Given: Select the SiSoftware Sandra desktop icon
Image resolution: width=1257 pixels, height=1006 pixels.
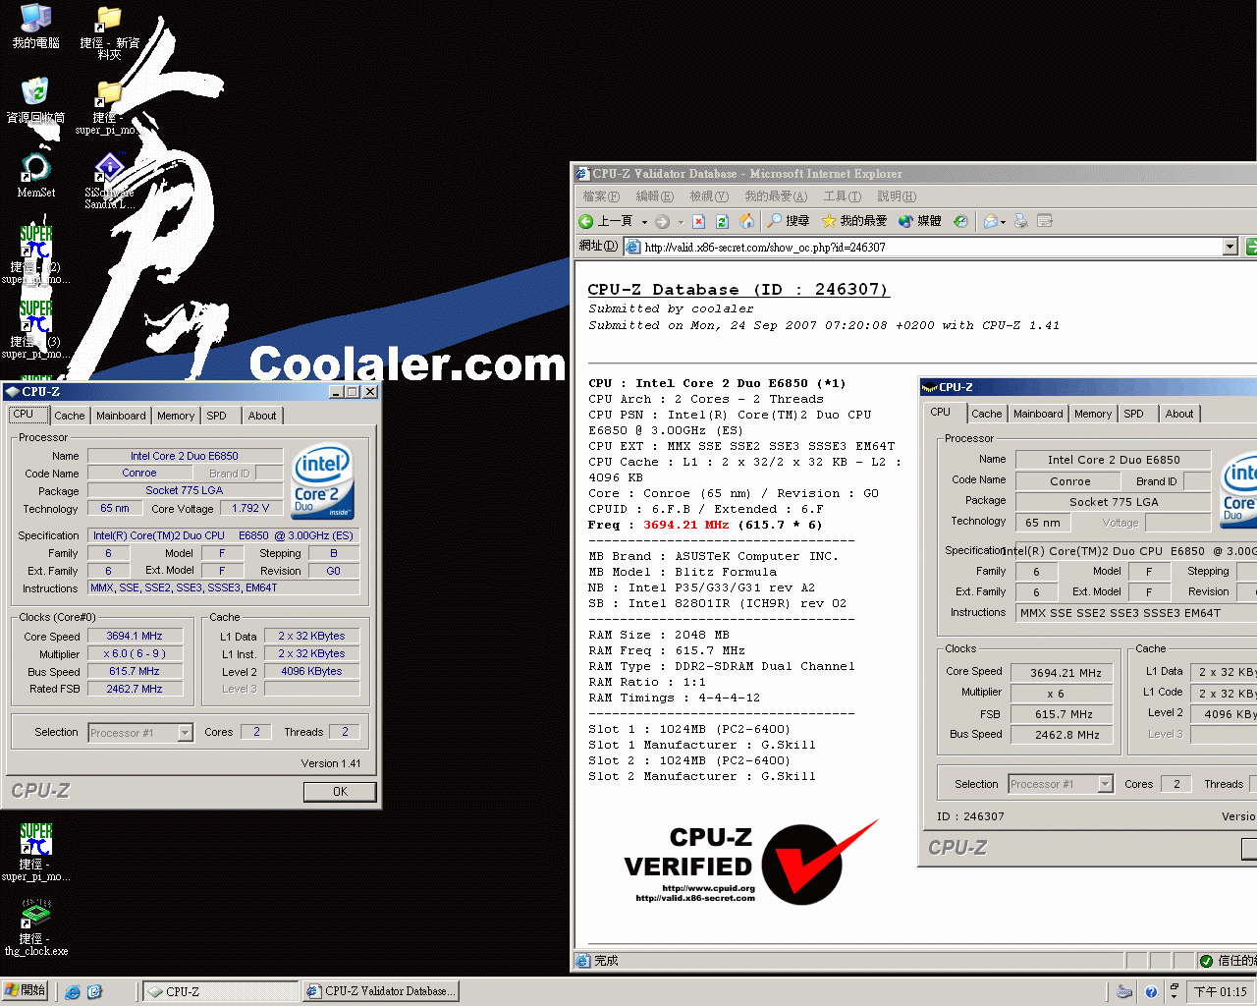Looking at the screenshot, I should tap(109, 181).
